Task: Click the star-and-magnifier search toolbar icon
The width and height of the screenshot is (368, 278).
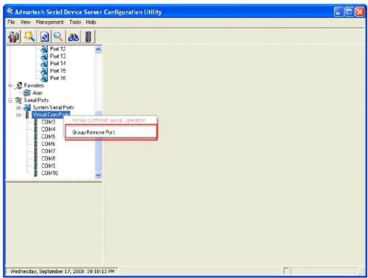Action: click(x=29, y=37)
